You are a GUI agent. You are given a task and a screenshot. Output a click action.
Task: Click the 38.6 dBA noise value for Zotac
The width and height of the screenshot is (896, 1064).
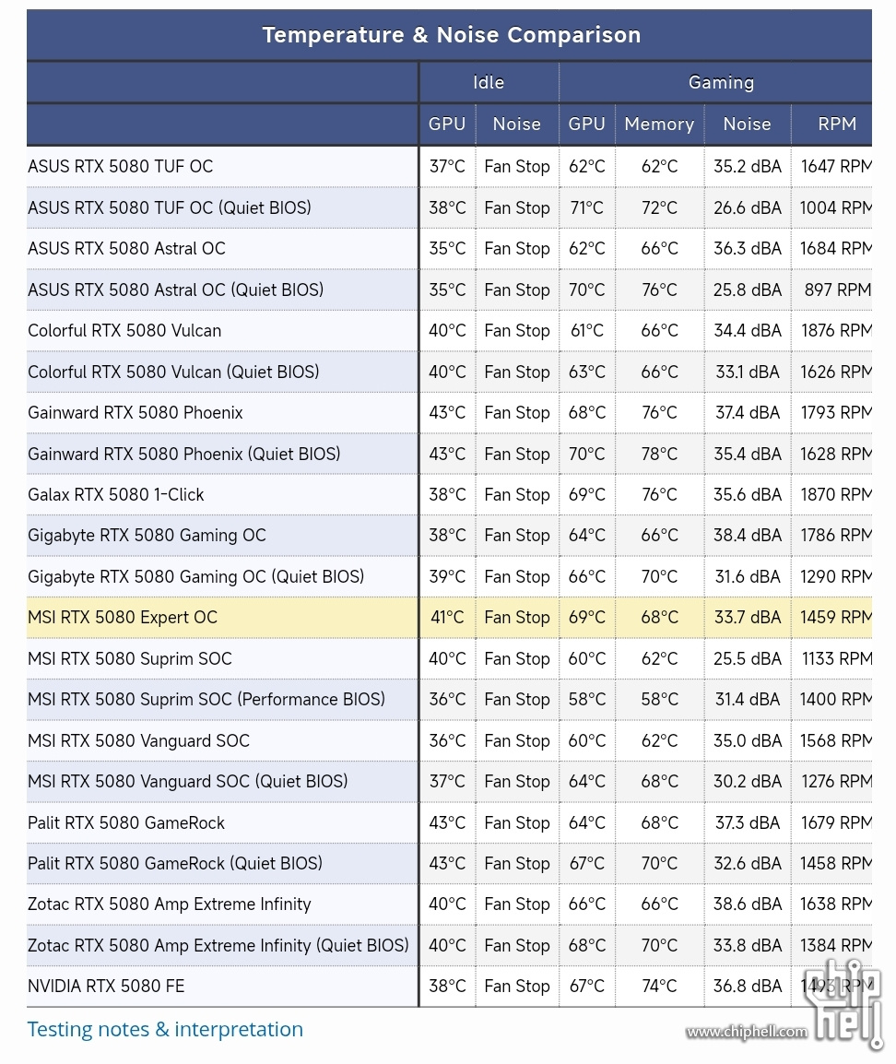click(x=747, y=904)
